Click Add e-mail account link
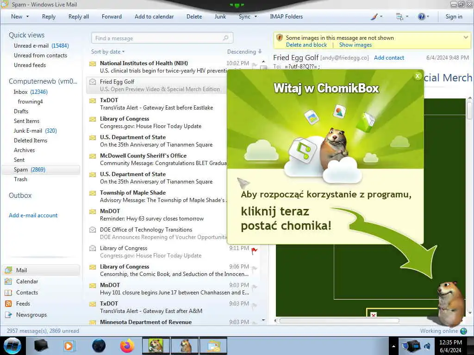The width and height of the screenshot is (474, 355). click(33, 215)
